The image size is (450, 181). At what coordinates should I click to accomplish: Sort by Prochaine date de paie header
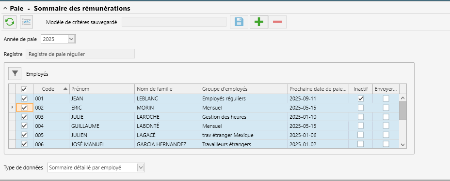click(318, 89)
